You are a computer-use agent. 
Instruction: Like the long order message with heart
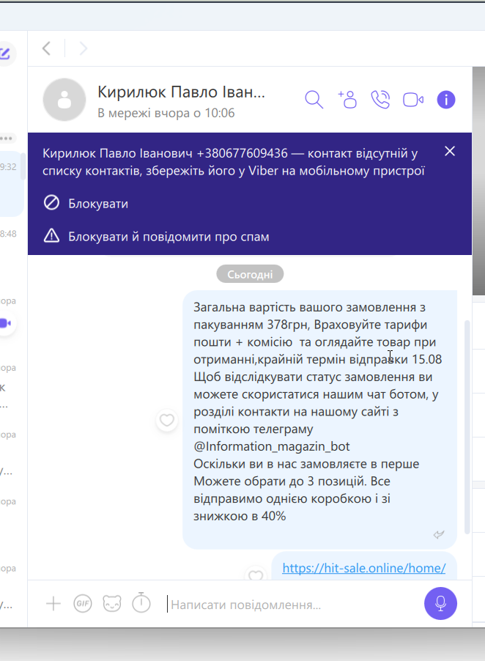pos(167,420)
